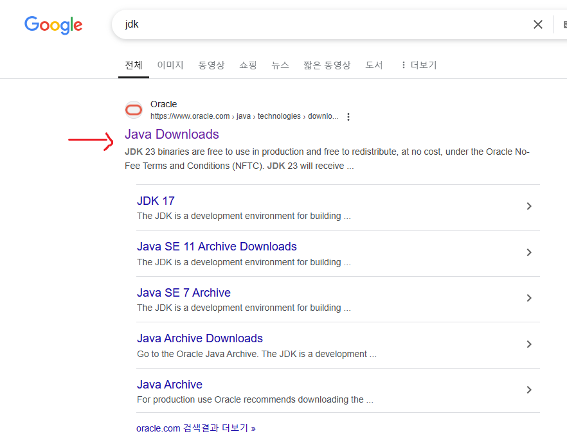567x445 pixels.
Task: Click the Oracle site favicon
Action: click(x=134, y=110)
